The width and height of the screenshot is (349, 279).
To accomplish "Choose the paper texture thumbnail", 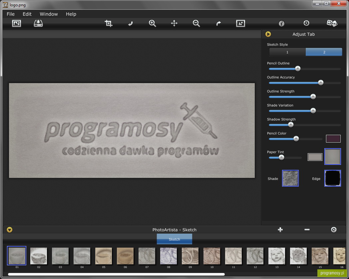I will pyautogui.click(x=333, y=157).
